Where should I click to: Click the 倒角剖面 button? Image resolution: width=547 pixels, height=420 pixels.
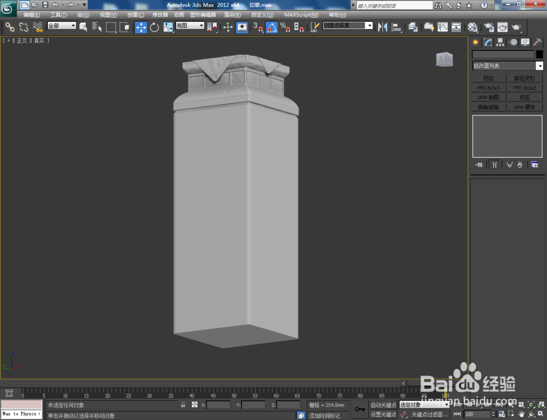488,107
